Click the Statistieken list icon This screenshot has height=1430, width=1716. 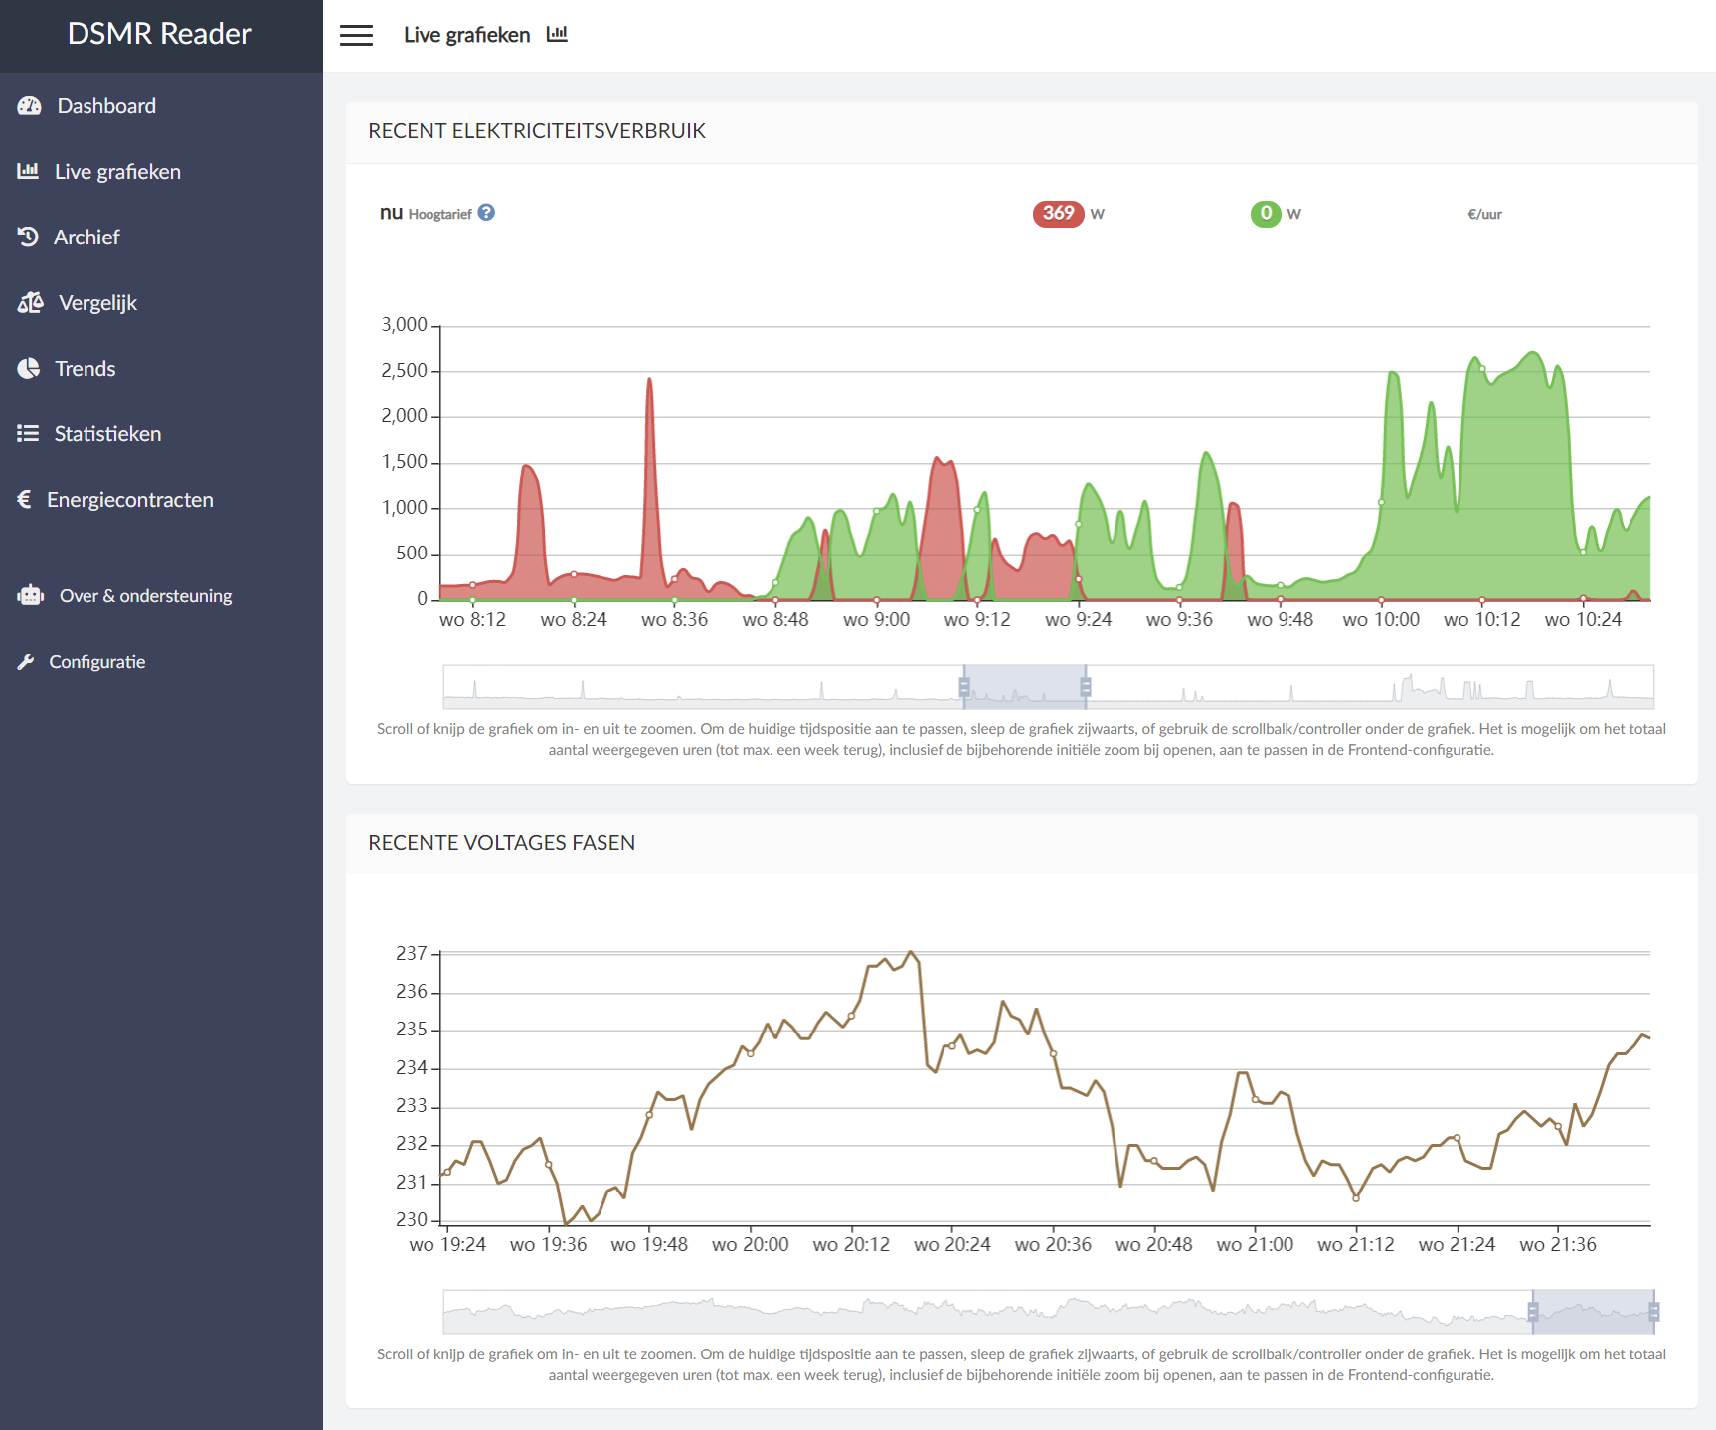click(28, 433)
